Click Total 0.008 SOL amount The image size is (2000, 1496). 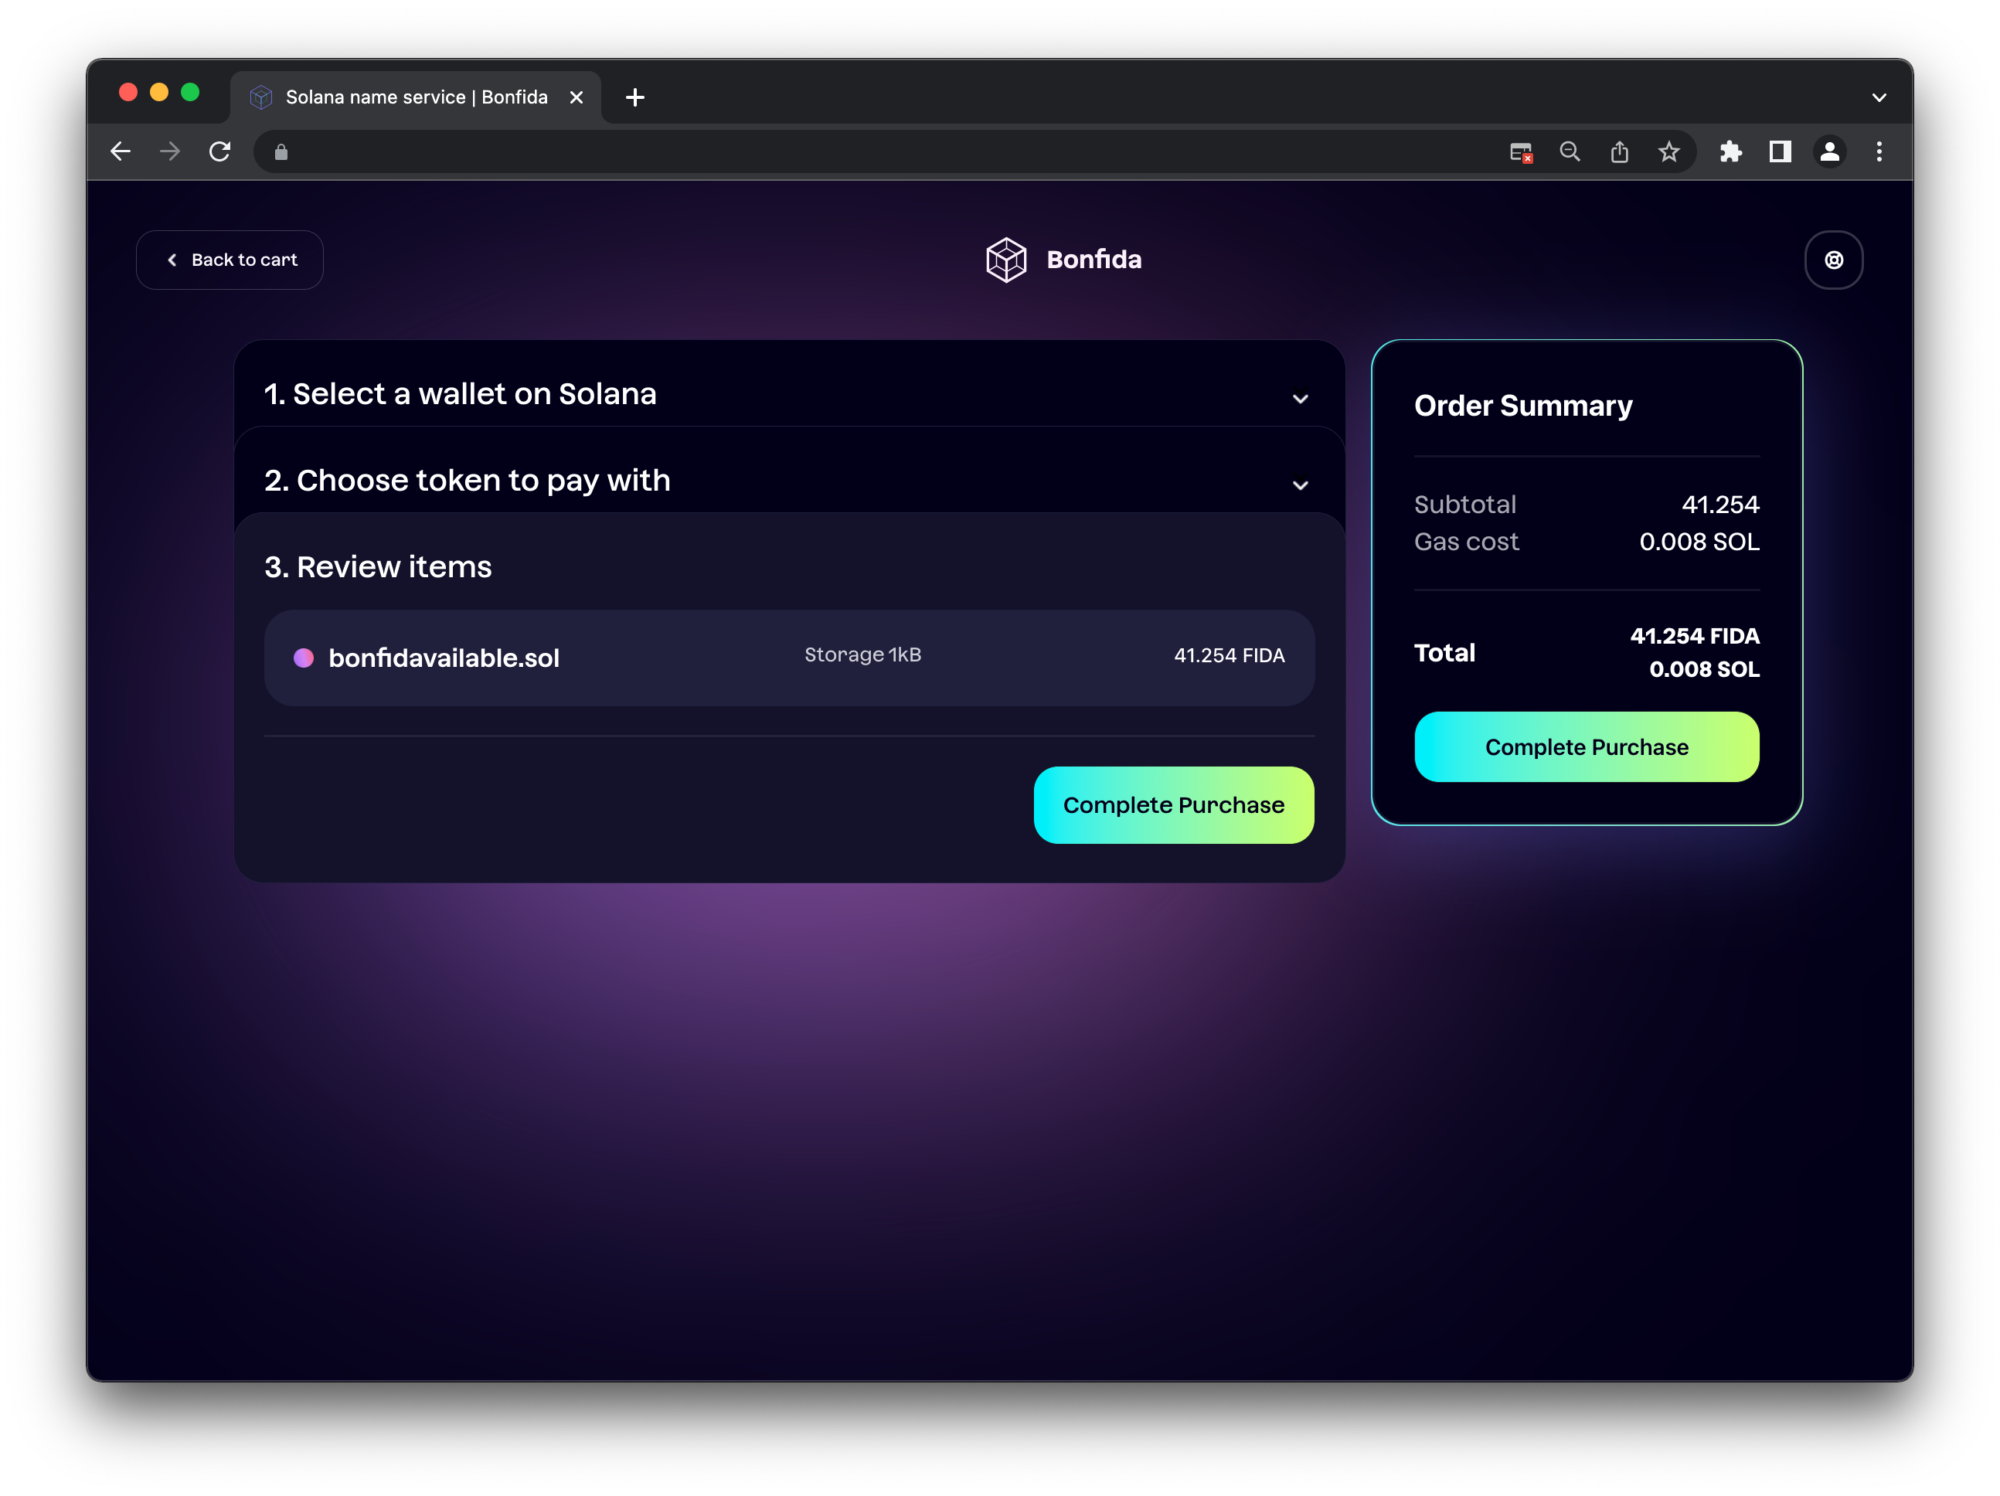pos(1704,670)
